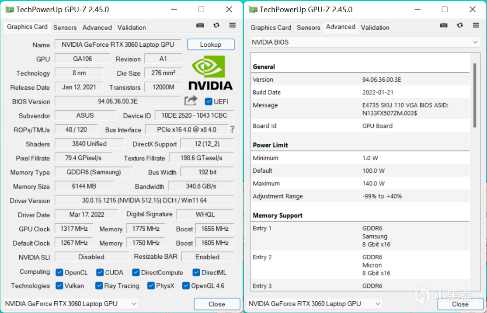Click Memory Support Entry 2 Micron row

[x=360, y=265]
